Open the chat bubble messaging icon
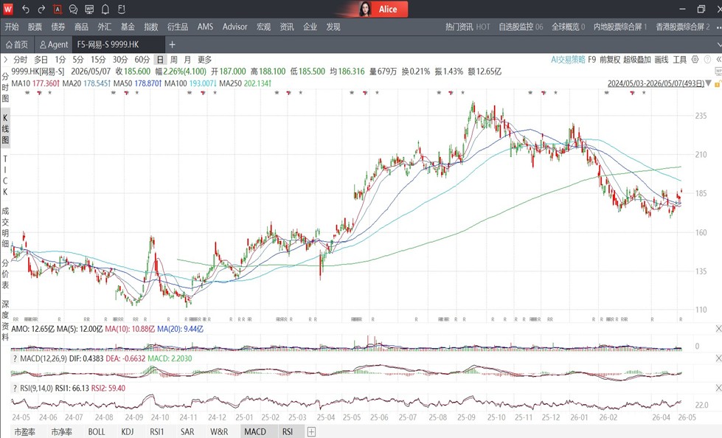The image size is (722, 438). point(73,9)
